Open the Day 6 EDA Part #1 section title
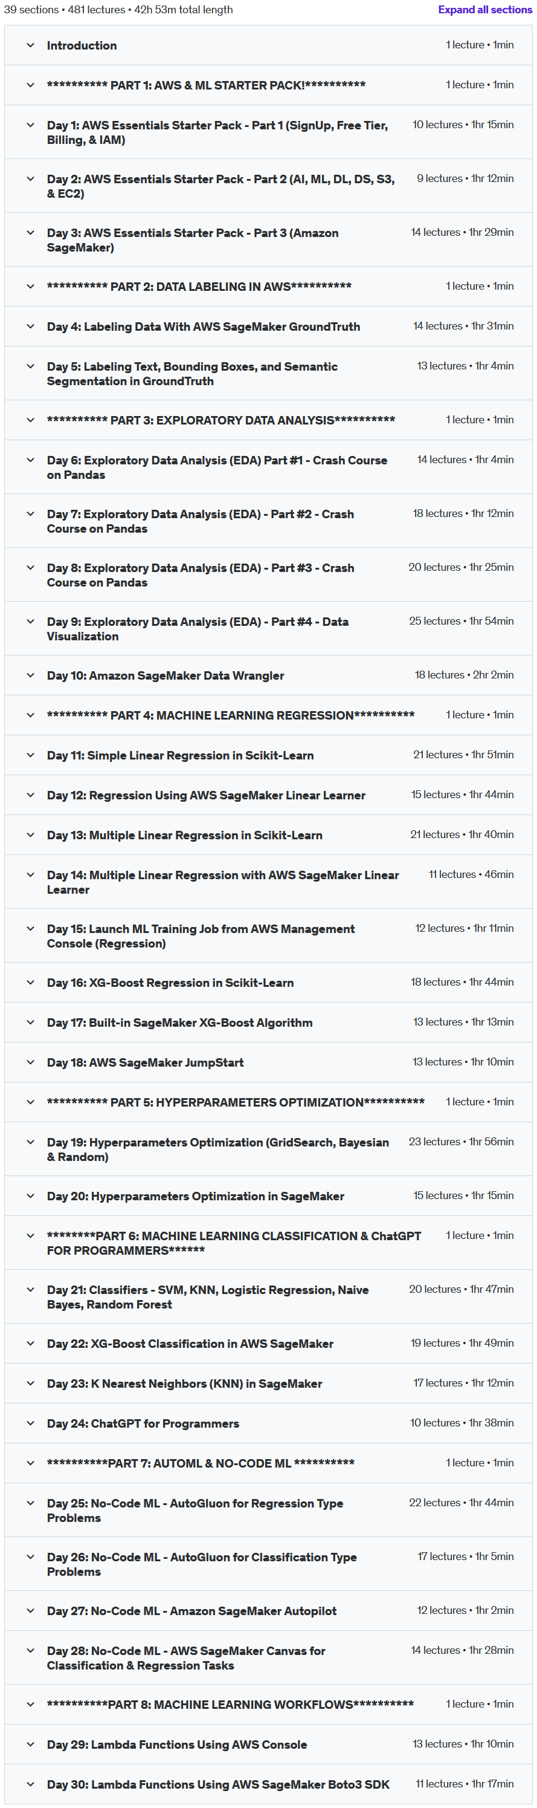This screenshot has height=1808, width=537. pos(217,467)
